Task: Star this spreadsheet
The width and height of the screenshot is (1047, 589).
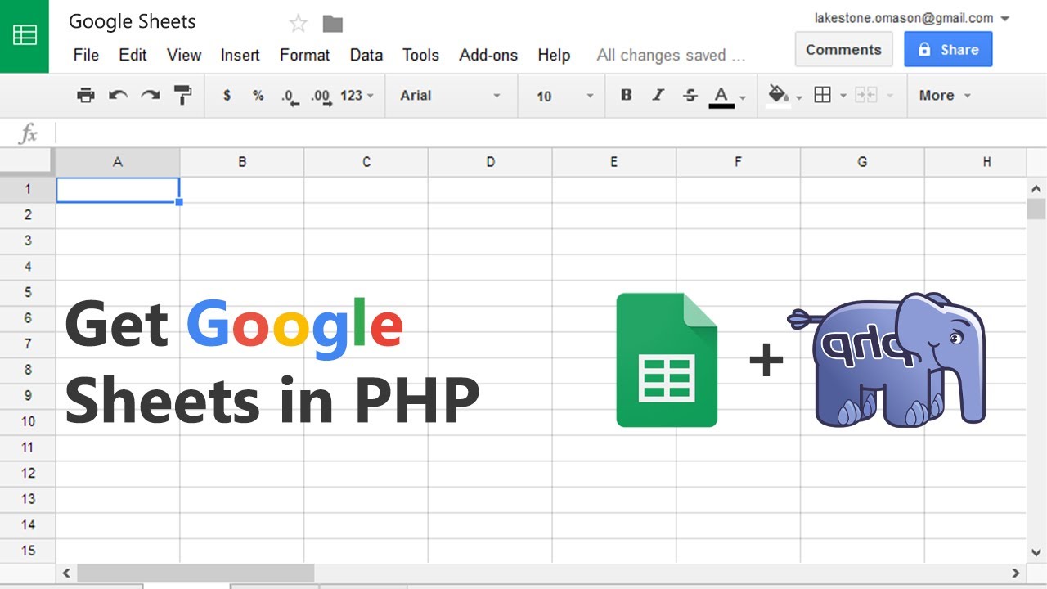Action: (x=299, y=23)
